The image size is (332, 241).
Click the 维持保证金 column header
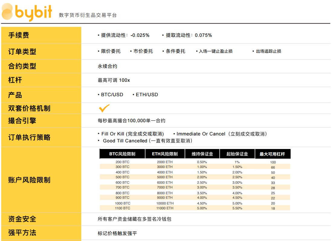[202, 154]
